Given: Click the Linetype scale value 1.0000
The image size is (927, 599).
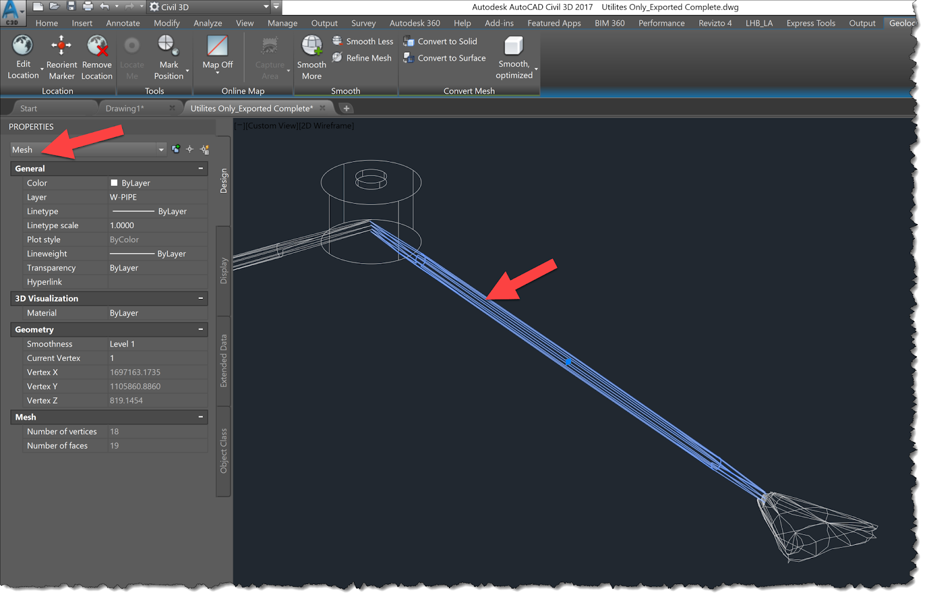Looking at the screenshot, I should click(122, 225).
